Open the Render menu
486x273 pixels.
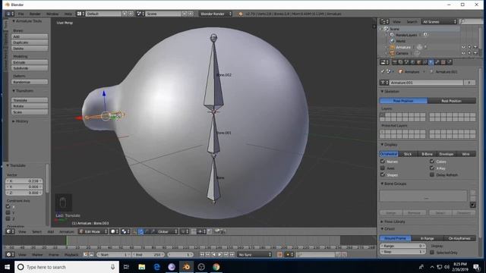click(35, 14)
